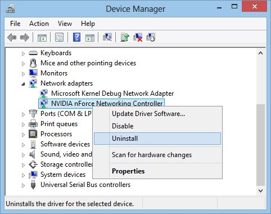Click Scan for hardware changes toolbar icon
Image resolution: width=271 pixels, height=214 pixels.
pos(107,37)
